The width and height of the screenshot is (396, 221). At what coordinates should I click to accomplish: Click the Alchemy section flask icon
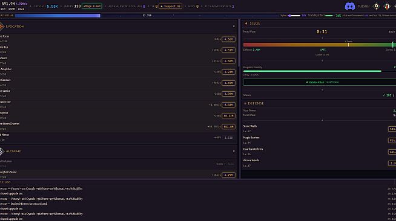tap(2, 152)
